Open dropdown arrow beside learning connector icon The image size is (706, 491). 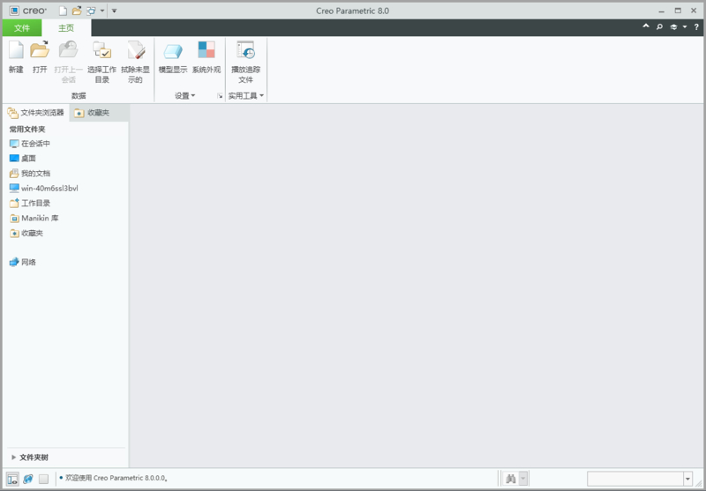coord(685,27)
